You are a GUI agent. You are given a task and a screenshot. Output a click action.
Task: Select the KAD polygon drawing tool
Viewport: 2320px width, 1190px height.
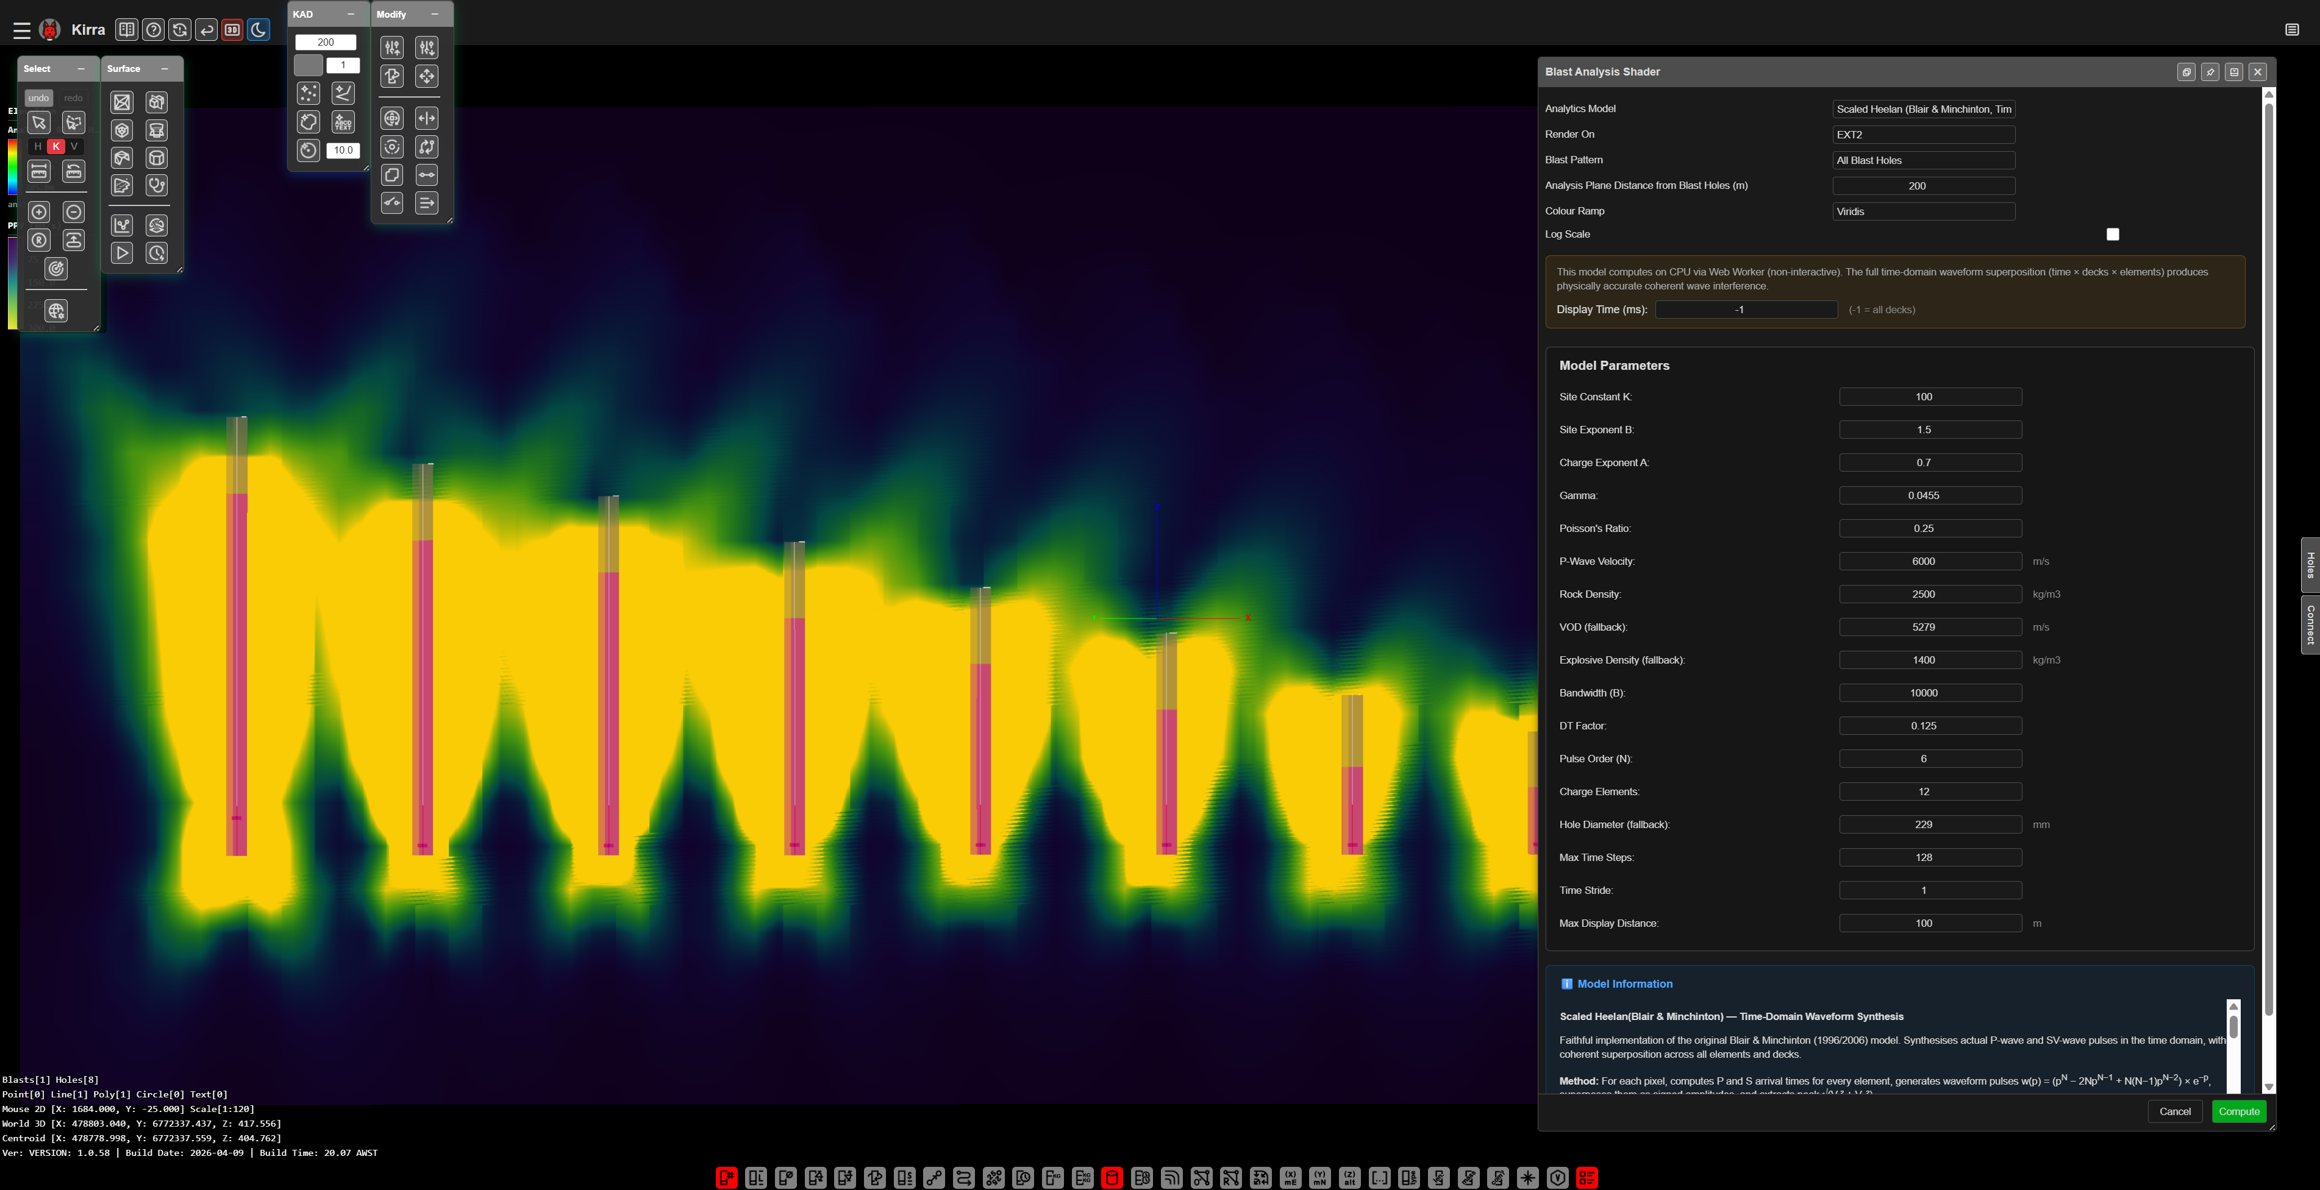308,121
